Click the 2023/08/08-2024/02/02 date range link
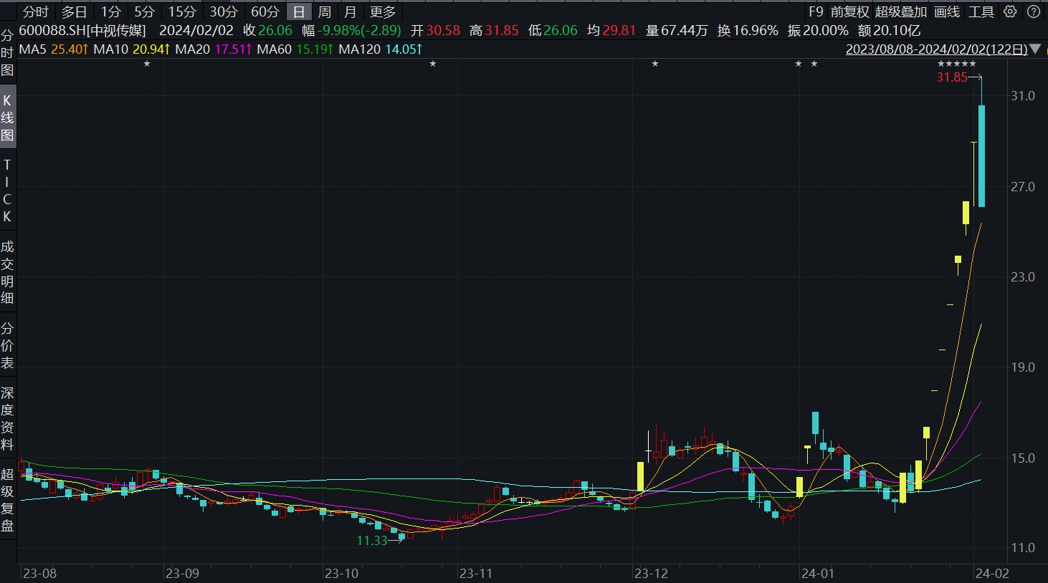Screen dimensions: 1048x583 pos(936,49)
